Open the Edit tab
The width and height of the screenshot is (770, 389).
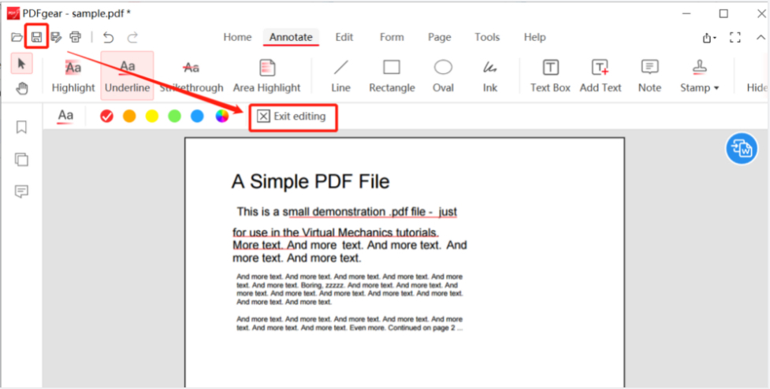pyautogui.click(x=344, y=37)
